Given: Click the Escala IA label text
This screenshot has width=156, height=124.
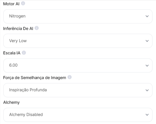Looking at the screenshot, I should tap(12, 53).
